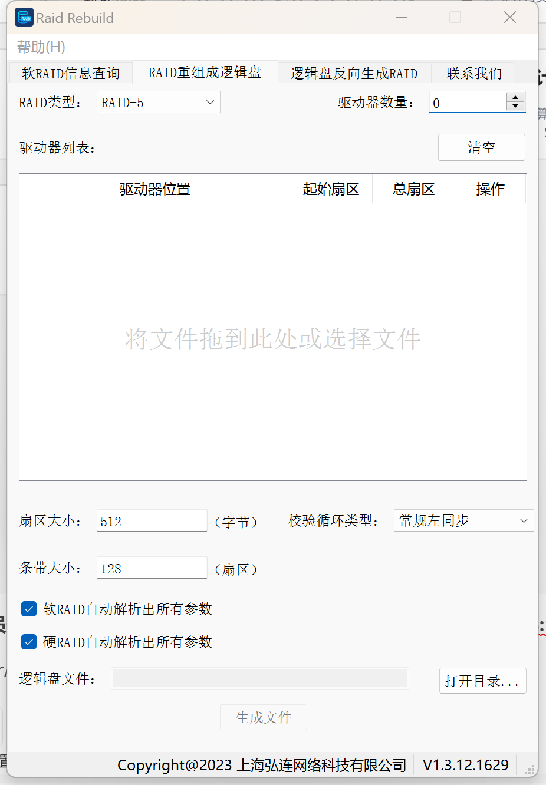Viewport: 546px width, 785px height.
Task: Select the RAID重组成逻辑盘 tab
Action: [205, 72]
